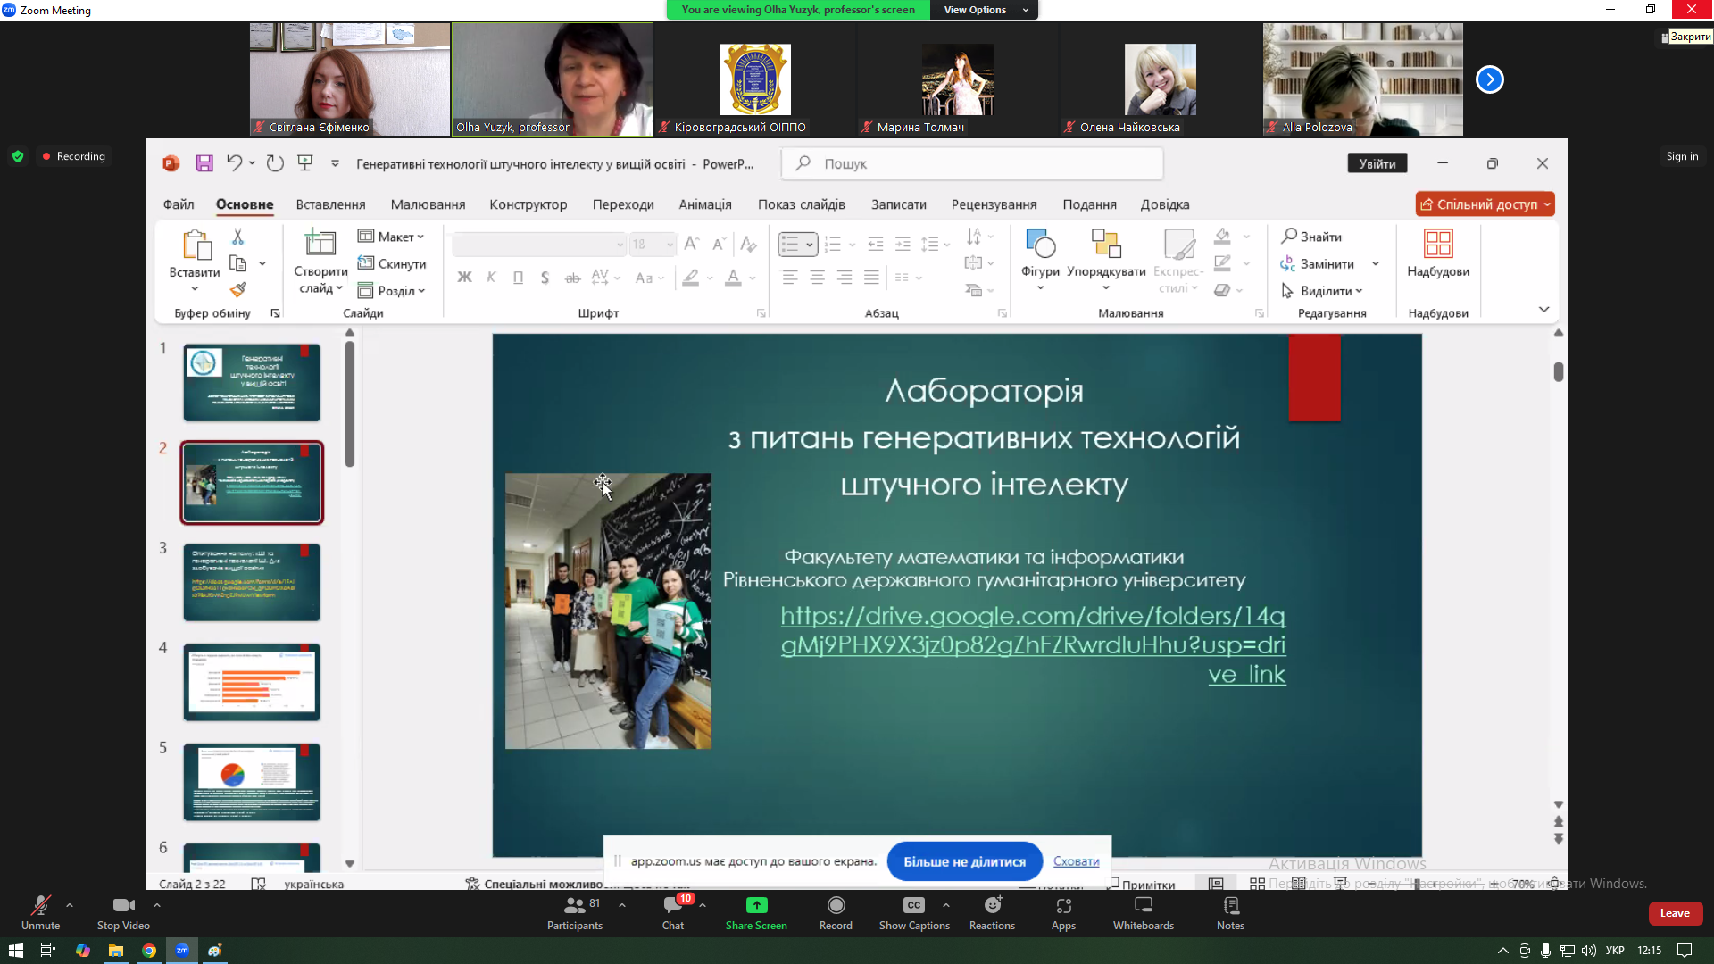Toggle Italic (К) formatting

click(x=491, y=278)
